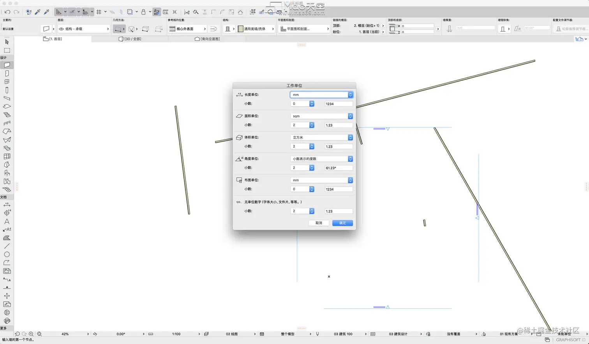589x344 pixels.
Task: Select the Window tool in toolbox
Action: coord(7,82)
